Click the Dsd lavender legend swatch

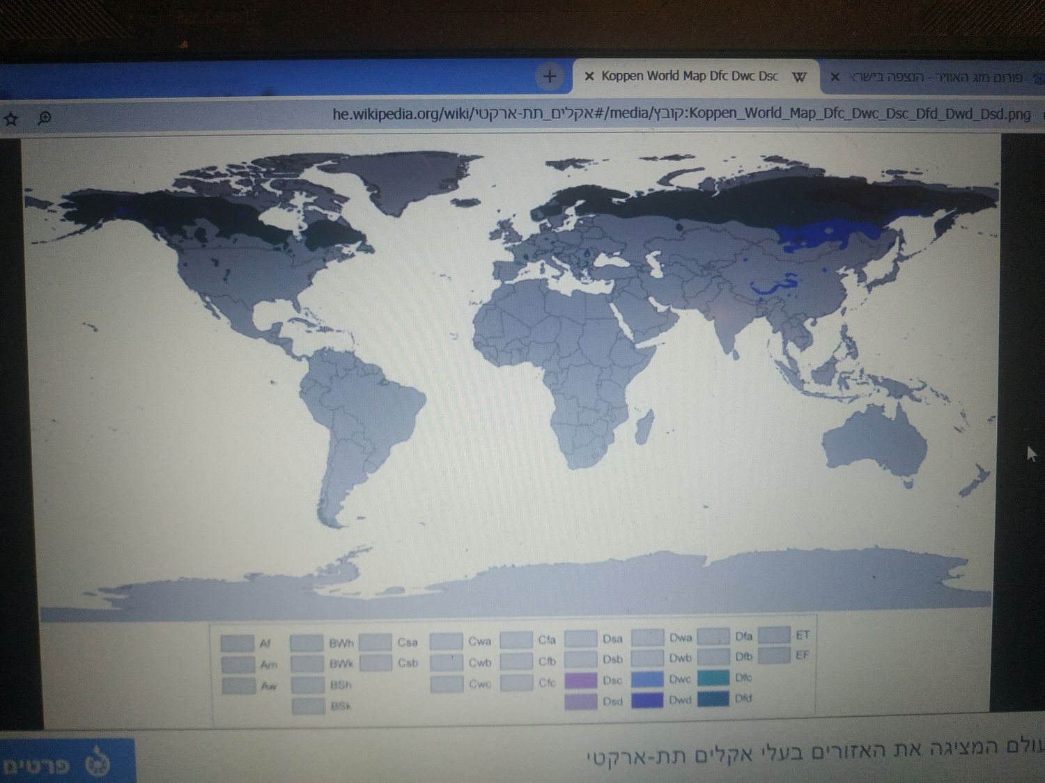pyautogui.click(x=580, y=702)
